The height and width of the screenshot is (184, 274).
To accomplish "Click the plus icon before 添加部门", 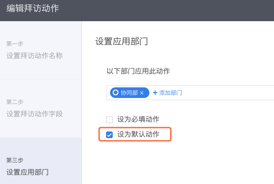I will [x=155, y=93].
